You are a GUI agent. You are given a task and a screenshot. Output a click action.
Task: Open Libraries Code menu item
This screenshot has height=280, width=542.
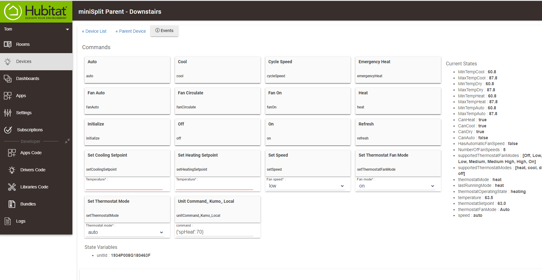[x=36, y=187]
